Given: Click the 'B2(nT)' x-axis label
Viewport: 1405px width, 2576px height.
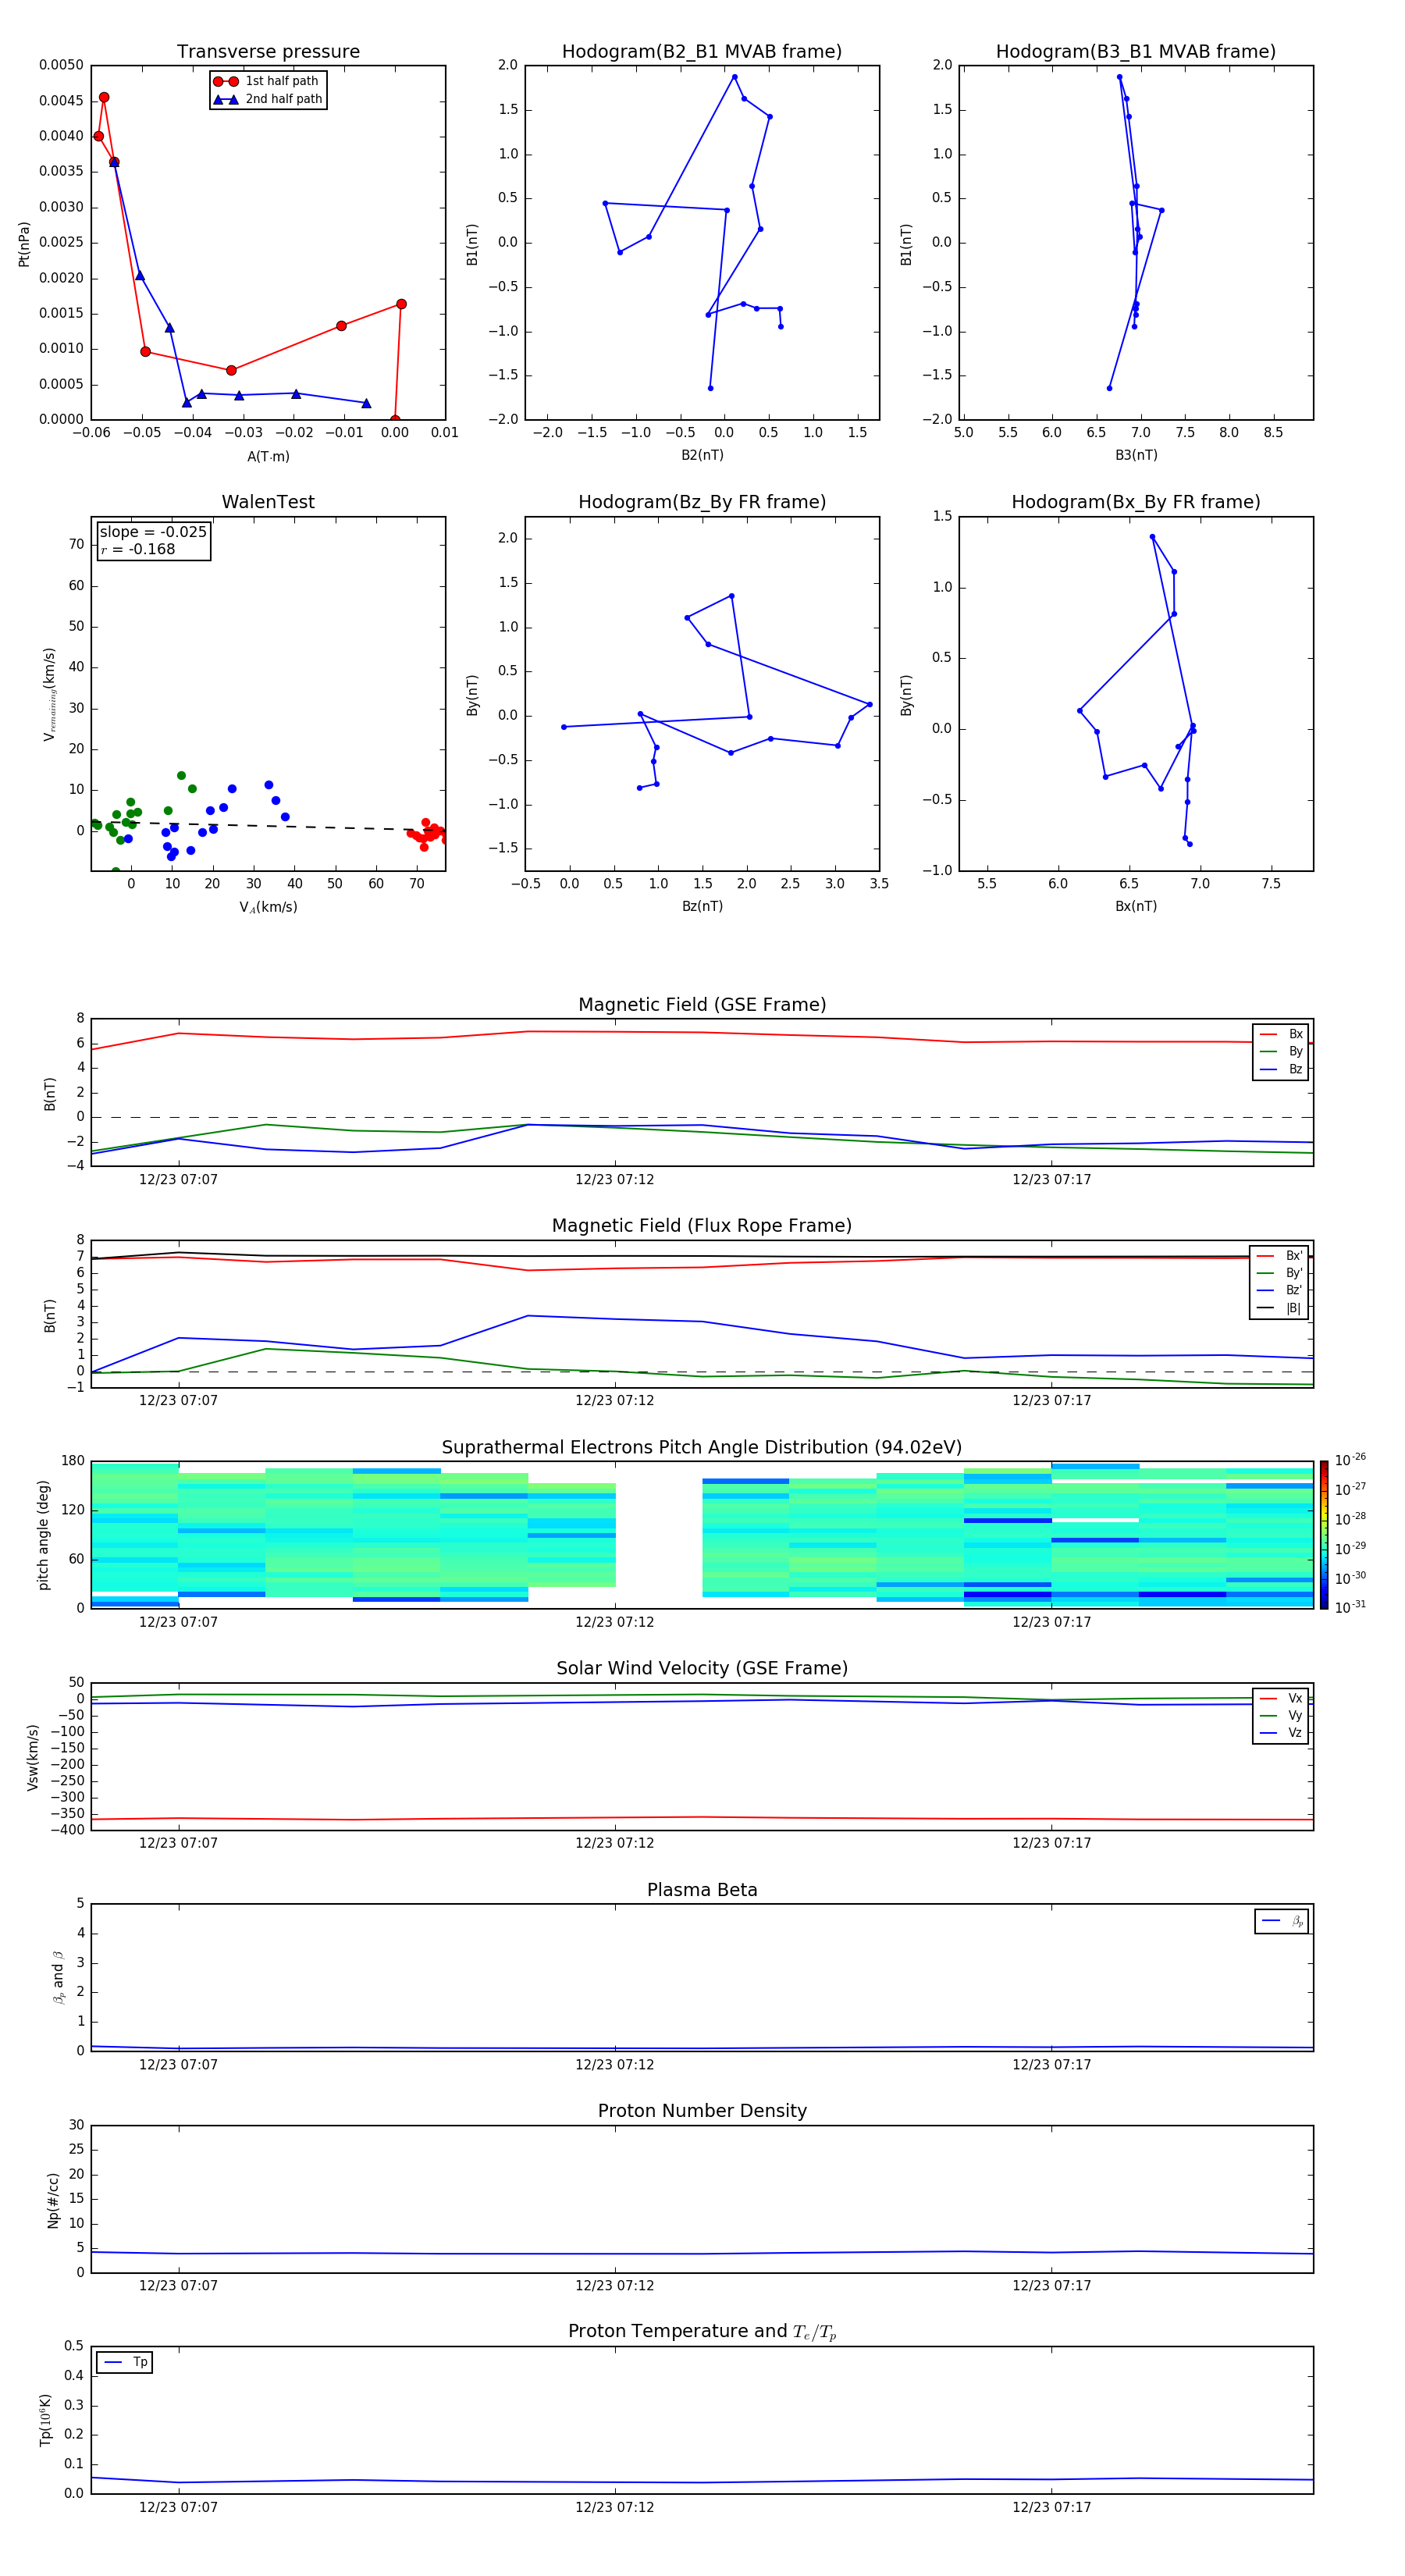Looking at the screenshot, I should tap(702, 455).
